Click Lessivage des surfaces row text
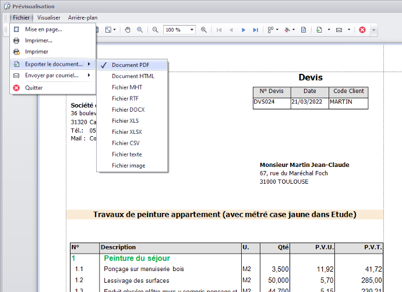 tap(136, 281)
